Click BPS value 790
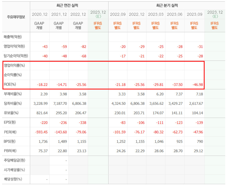Viewport: 227px width, 186px height. [x=200, y=142]
